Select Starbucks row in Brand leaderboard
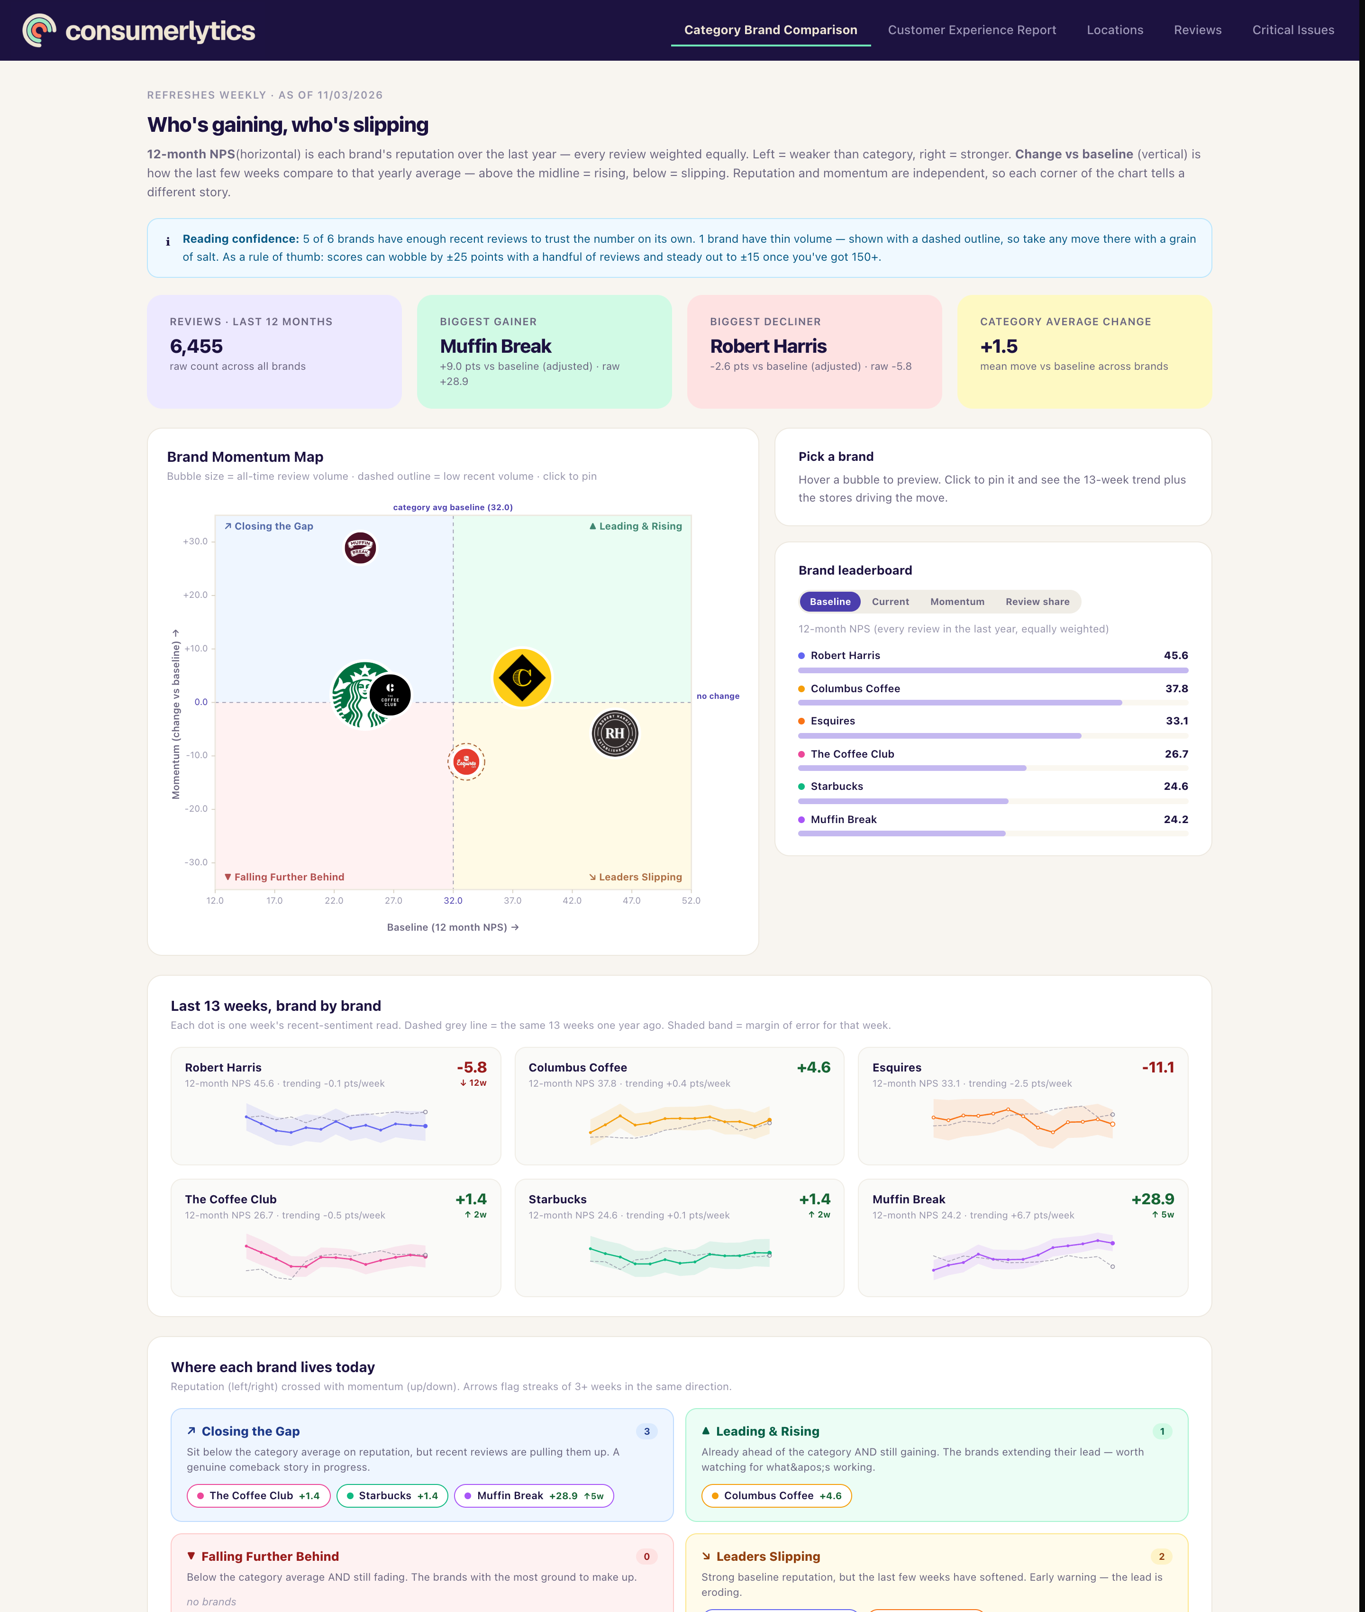The height and width of the screenshot is (1612, 1365). [993, 793]
